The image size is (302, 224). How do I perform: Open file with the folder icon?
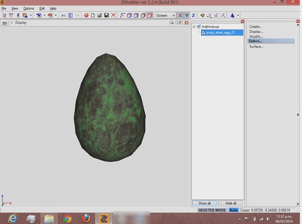point(100,15)
